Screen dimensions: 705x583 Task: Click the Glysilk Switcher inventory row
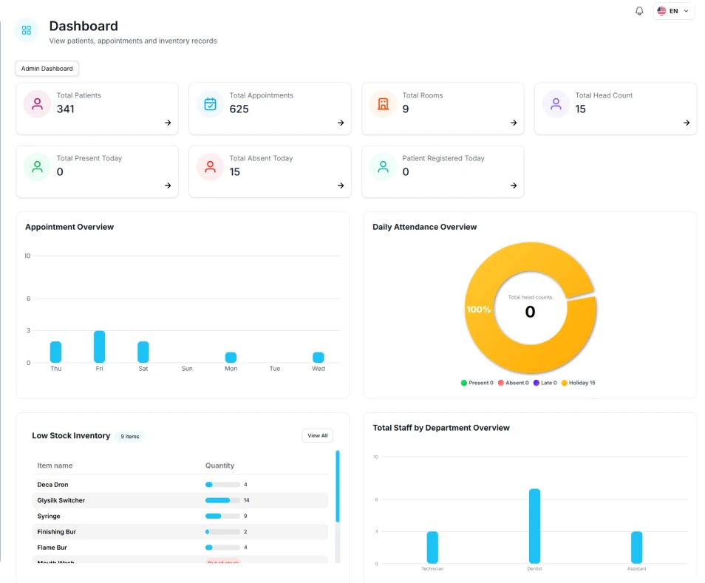(181, 500)
